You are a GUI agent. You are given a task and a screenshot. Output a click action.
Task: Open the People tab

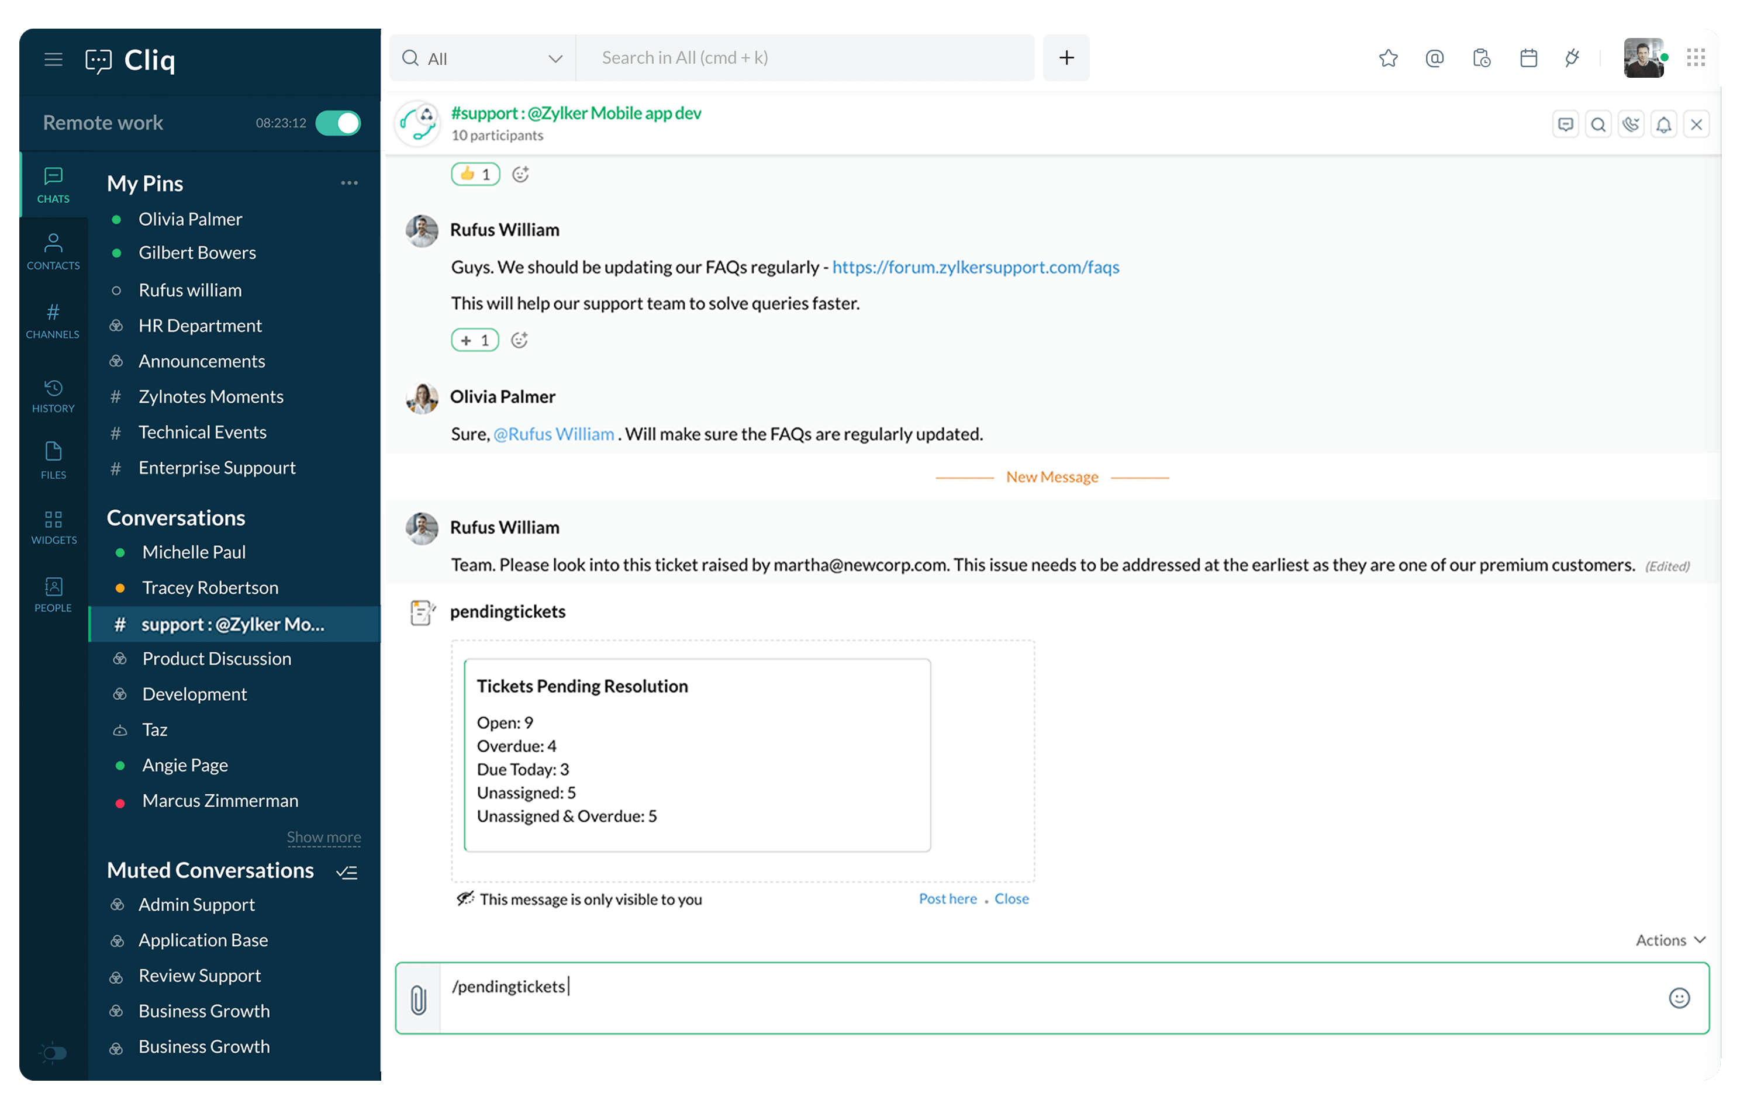(53, 594)
